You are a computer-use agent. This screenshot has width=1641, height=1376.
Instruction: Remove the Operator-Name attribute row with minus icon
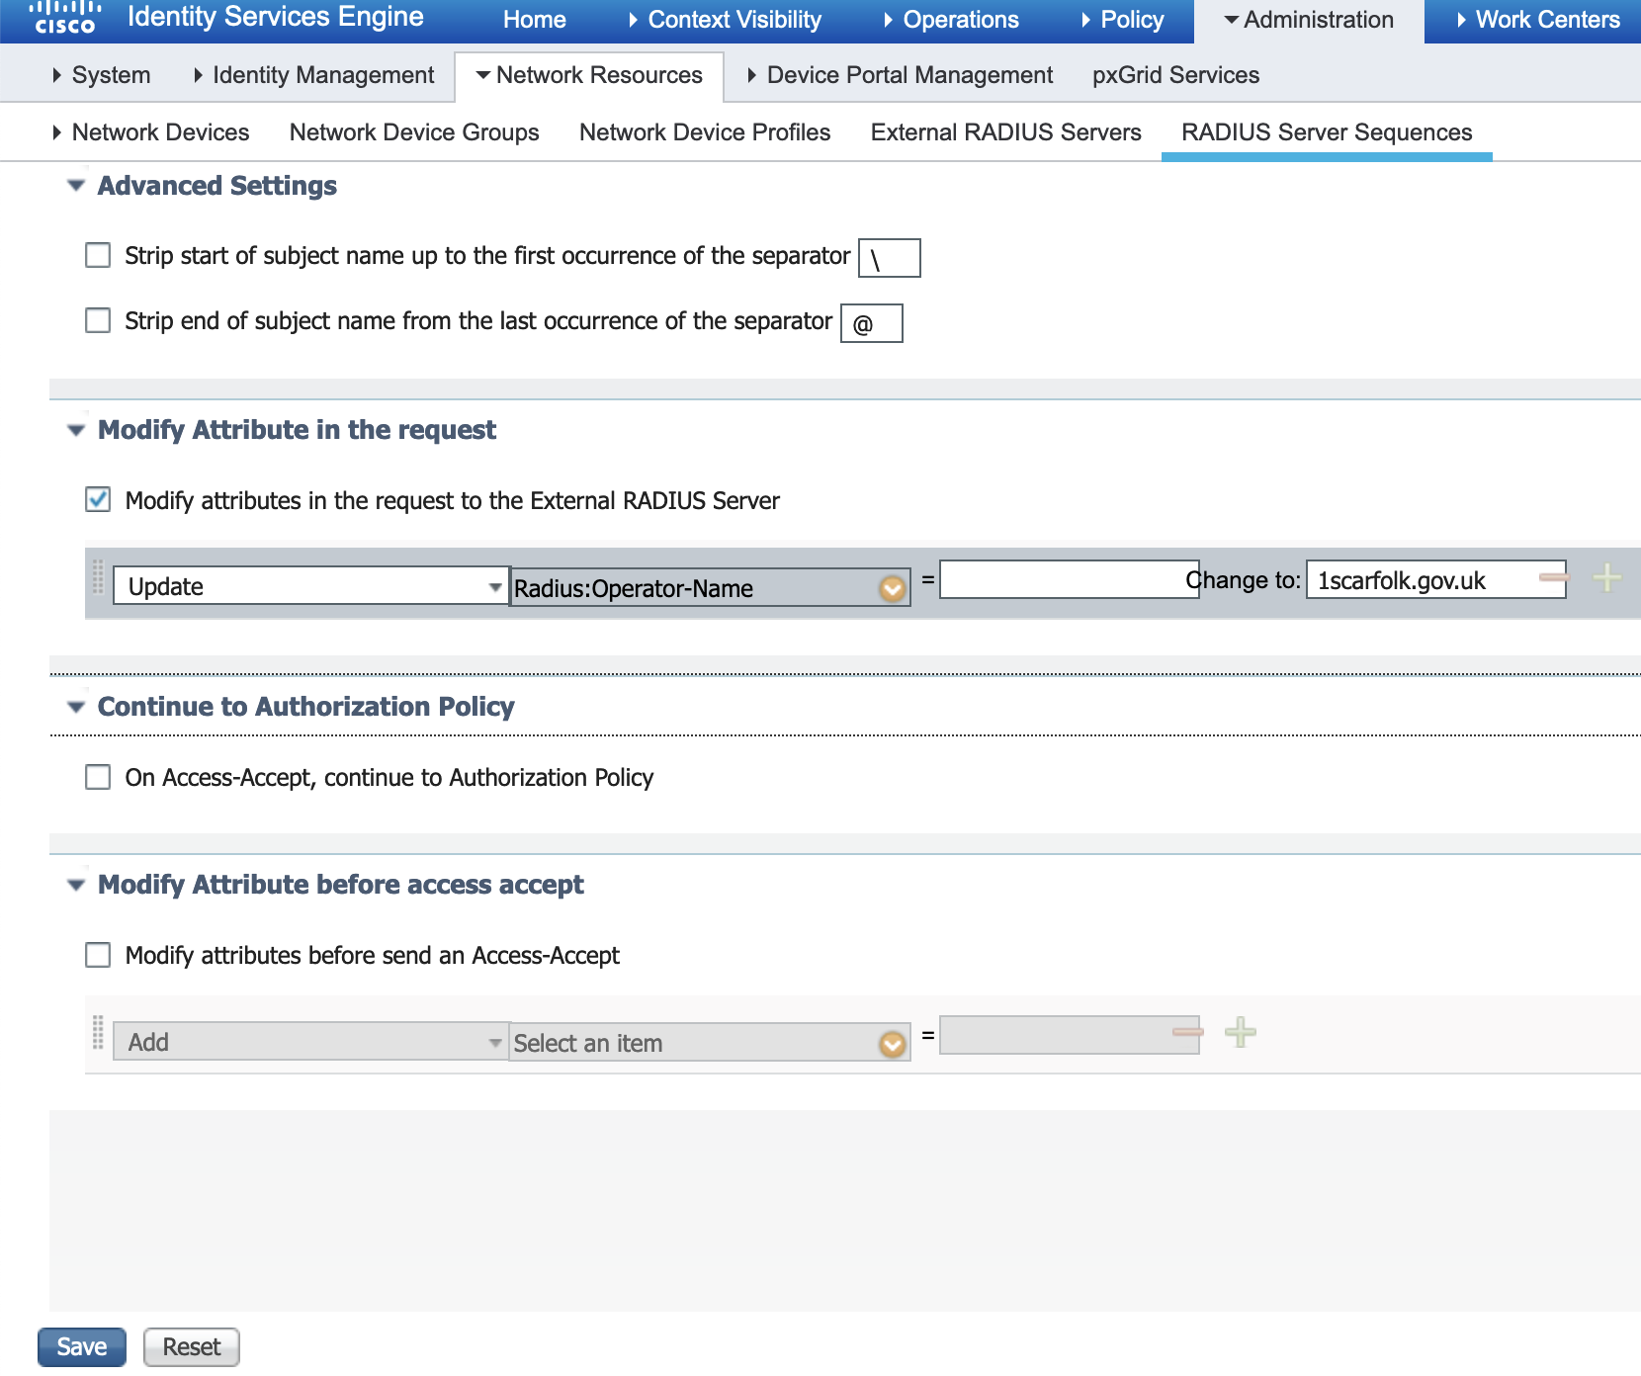click(x=1553, y=577)
